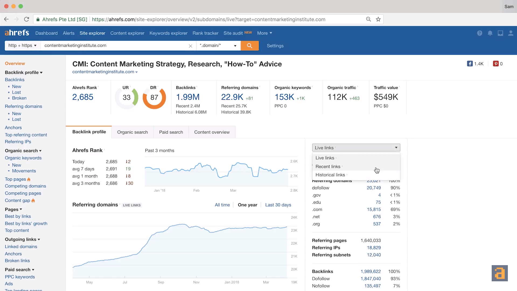Click the Live links dropdown box
The height and width of the screenshot is (291, 517).
click(x=356, y=148)
